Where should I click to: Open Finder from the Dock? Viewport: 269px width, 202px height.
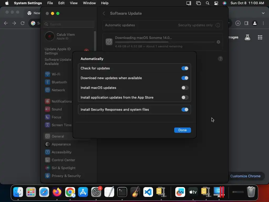pos(18,192)
